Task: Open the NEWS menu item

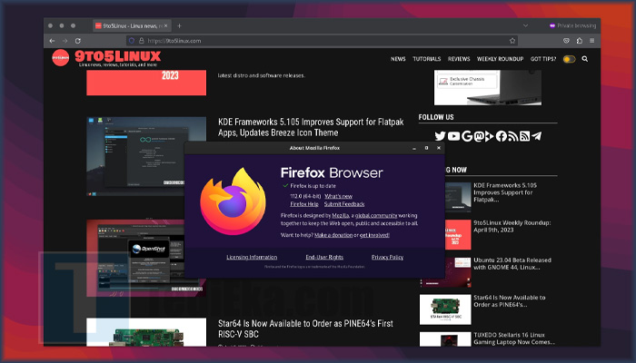Action: (398, 59)
